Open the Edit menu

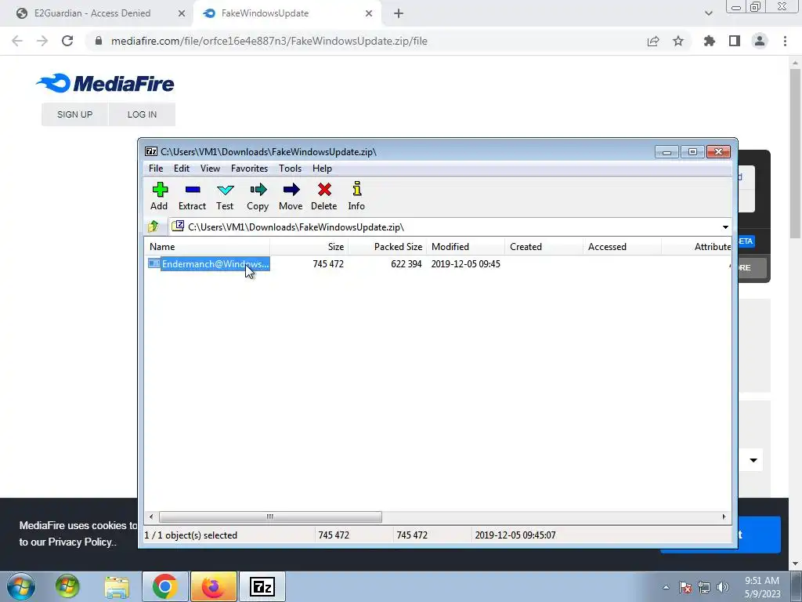tap(181, 169)
